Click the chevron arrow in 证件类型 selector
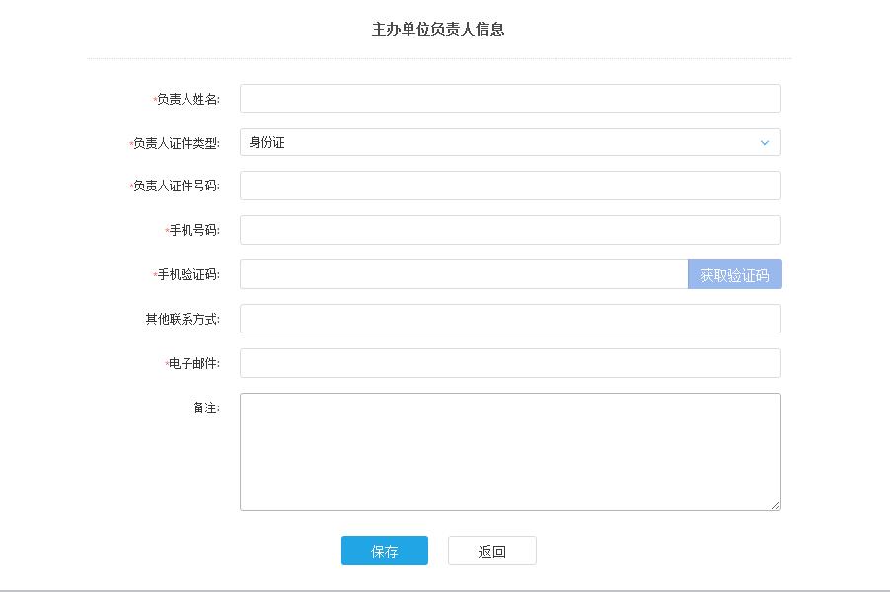890x592 pixels. click(x=764, y=142)
